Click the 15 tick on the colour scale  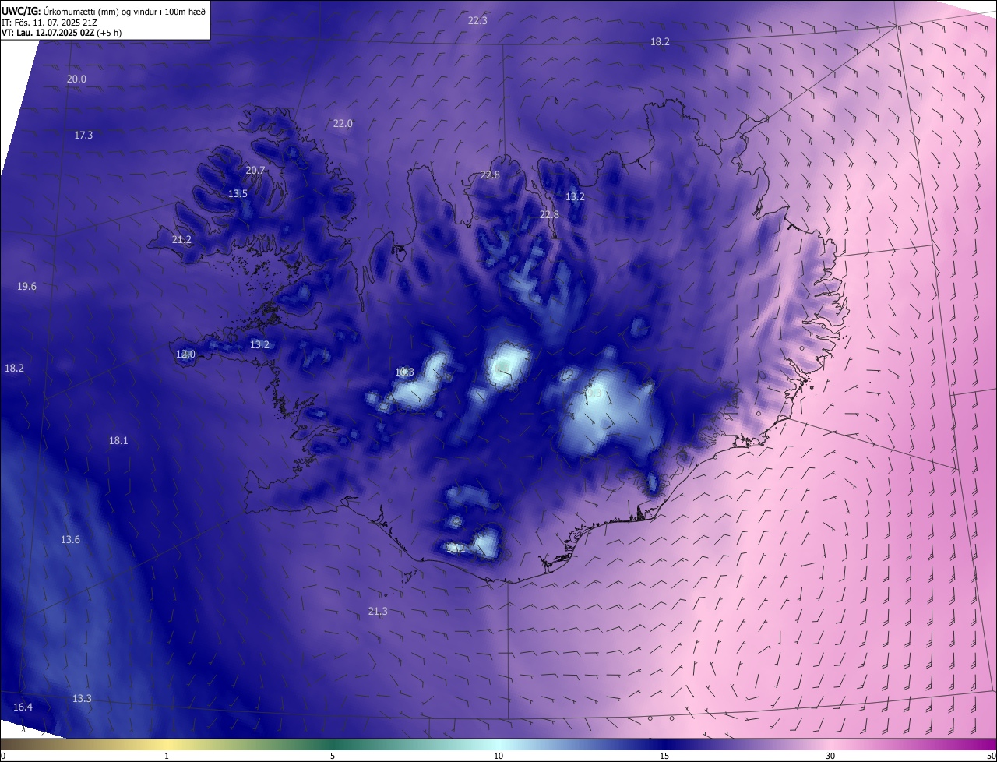pyautogui.click(x=664, y=757)
